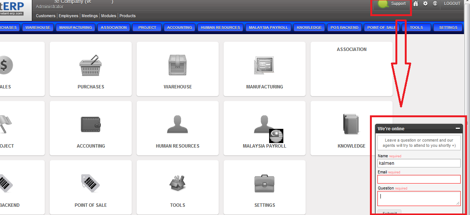Viewport: 470px width, 215px height.
Task: Click the Association tile
Action: coord(352,69)
